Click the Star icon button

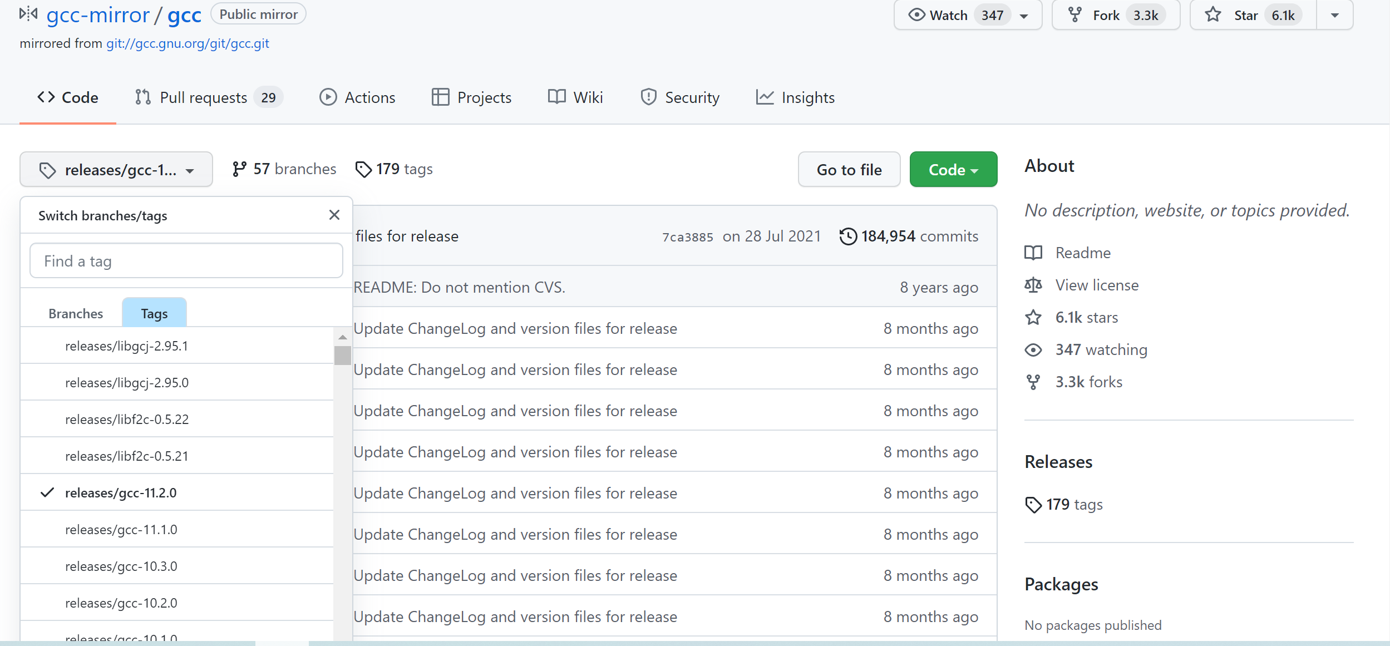click(x=1213, y=15)
